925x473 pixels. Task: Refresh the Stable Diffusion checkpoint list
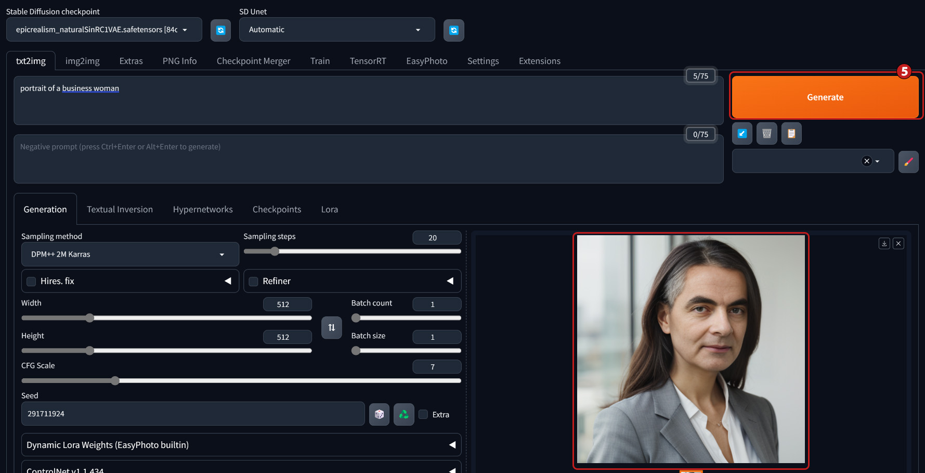point(220,30)
